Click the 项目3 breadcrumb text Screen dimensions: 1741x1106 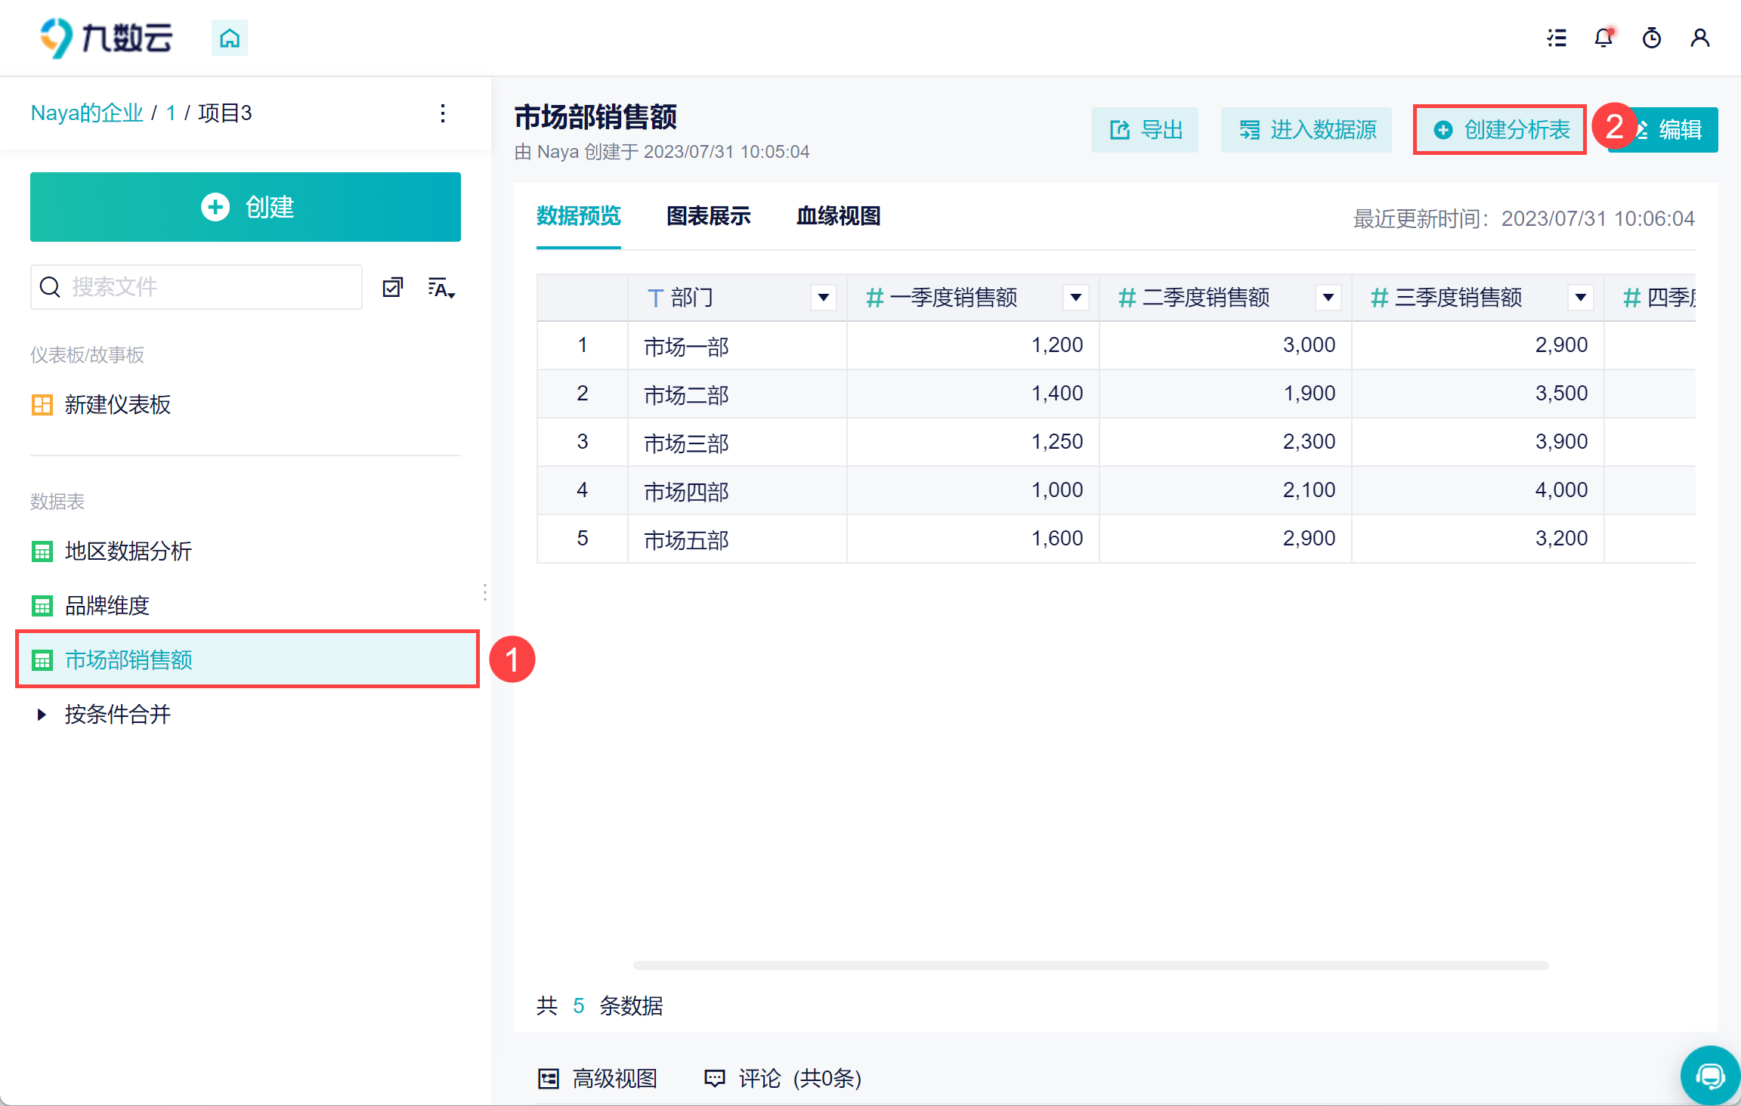click(x=225, y=113)
